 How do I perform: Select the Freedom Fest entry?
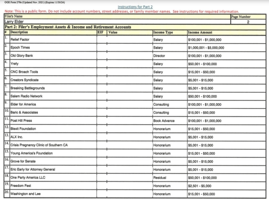coord(53,185)
